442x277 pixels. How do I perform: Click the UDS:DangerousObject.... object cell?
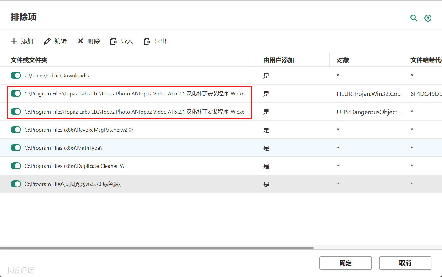[370, 112]
